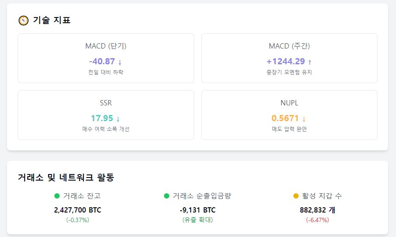Click the (-6.47%) red change label
396x237 pixels.
tap(318, 220)
